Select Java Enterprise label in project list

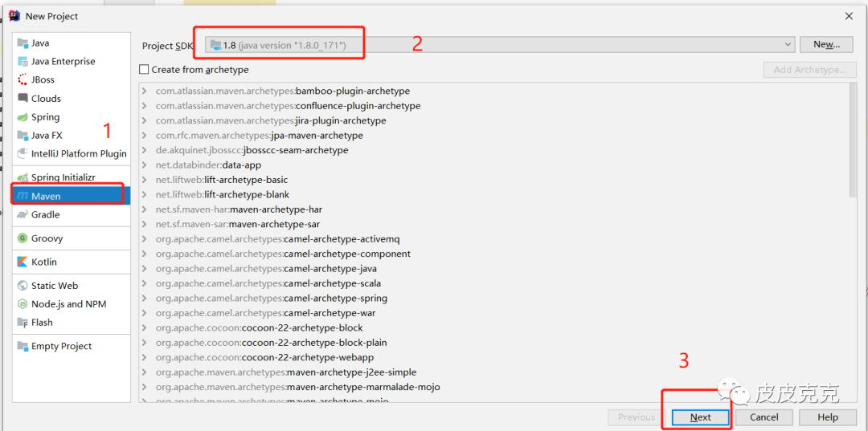[x=63, y=61]
